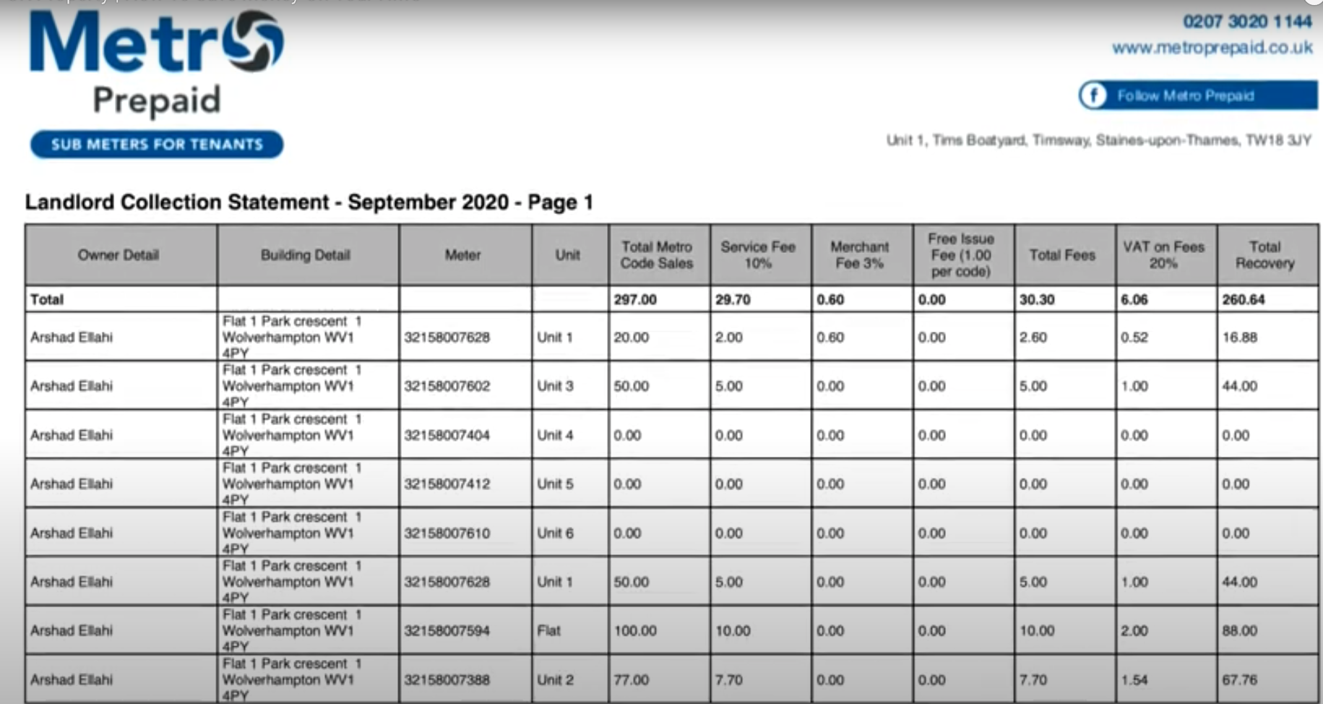Click Arshad Ellahi in Unit 2 row
Screen dimensions: 1323x704
(72, 679)
